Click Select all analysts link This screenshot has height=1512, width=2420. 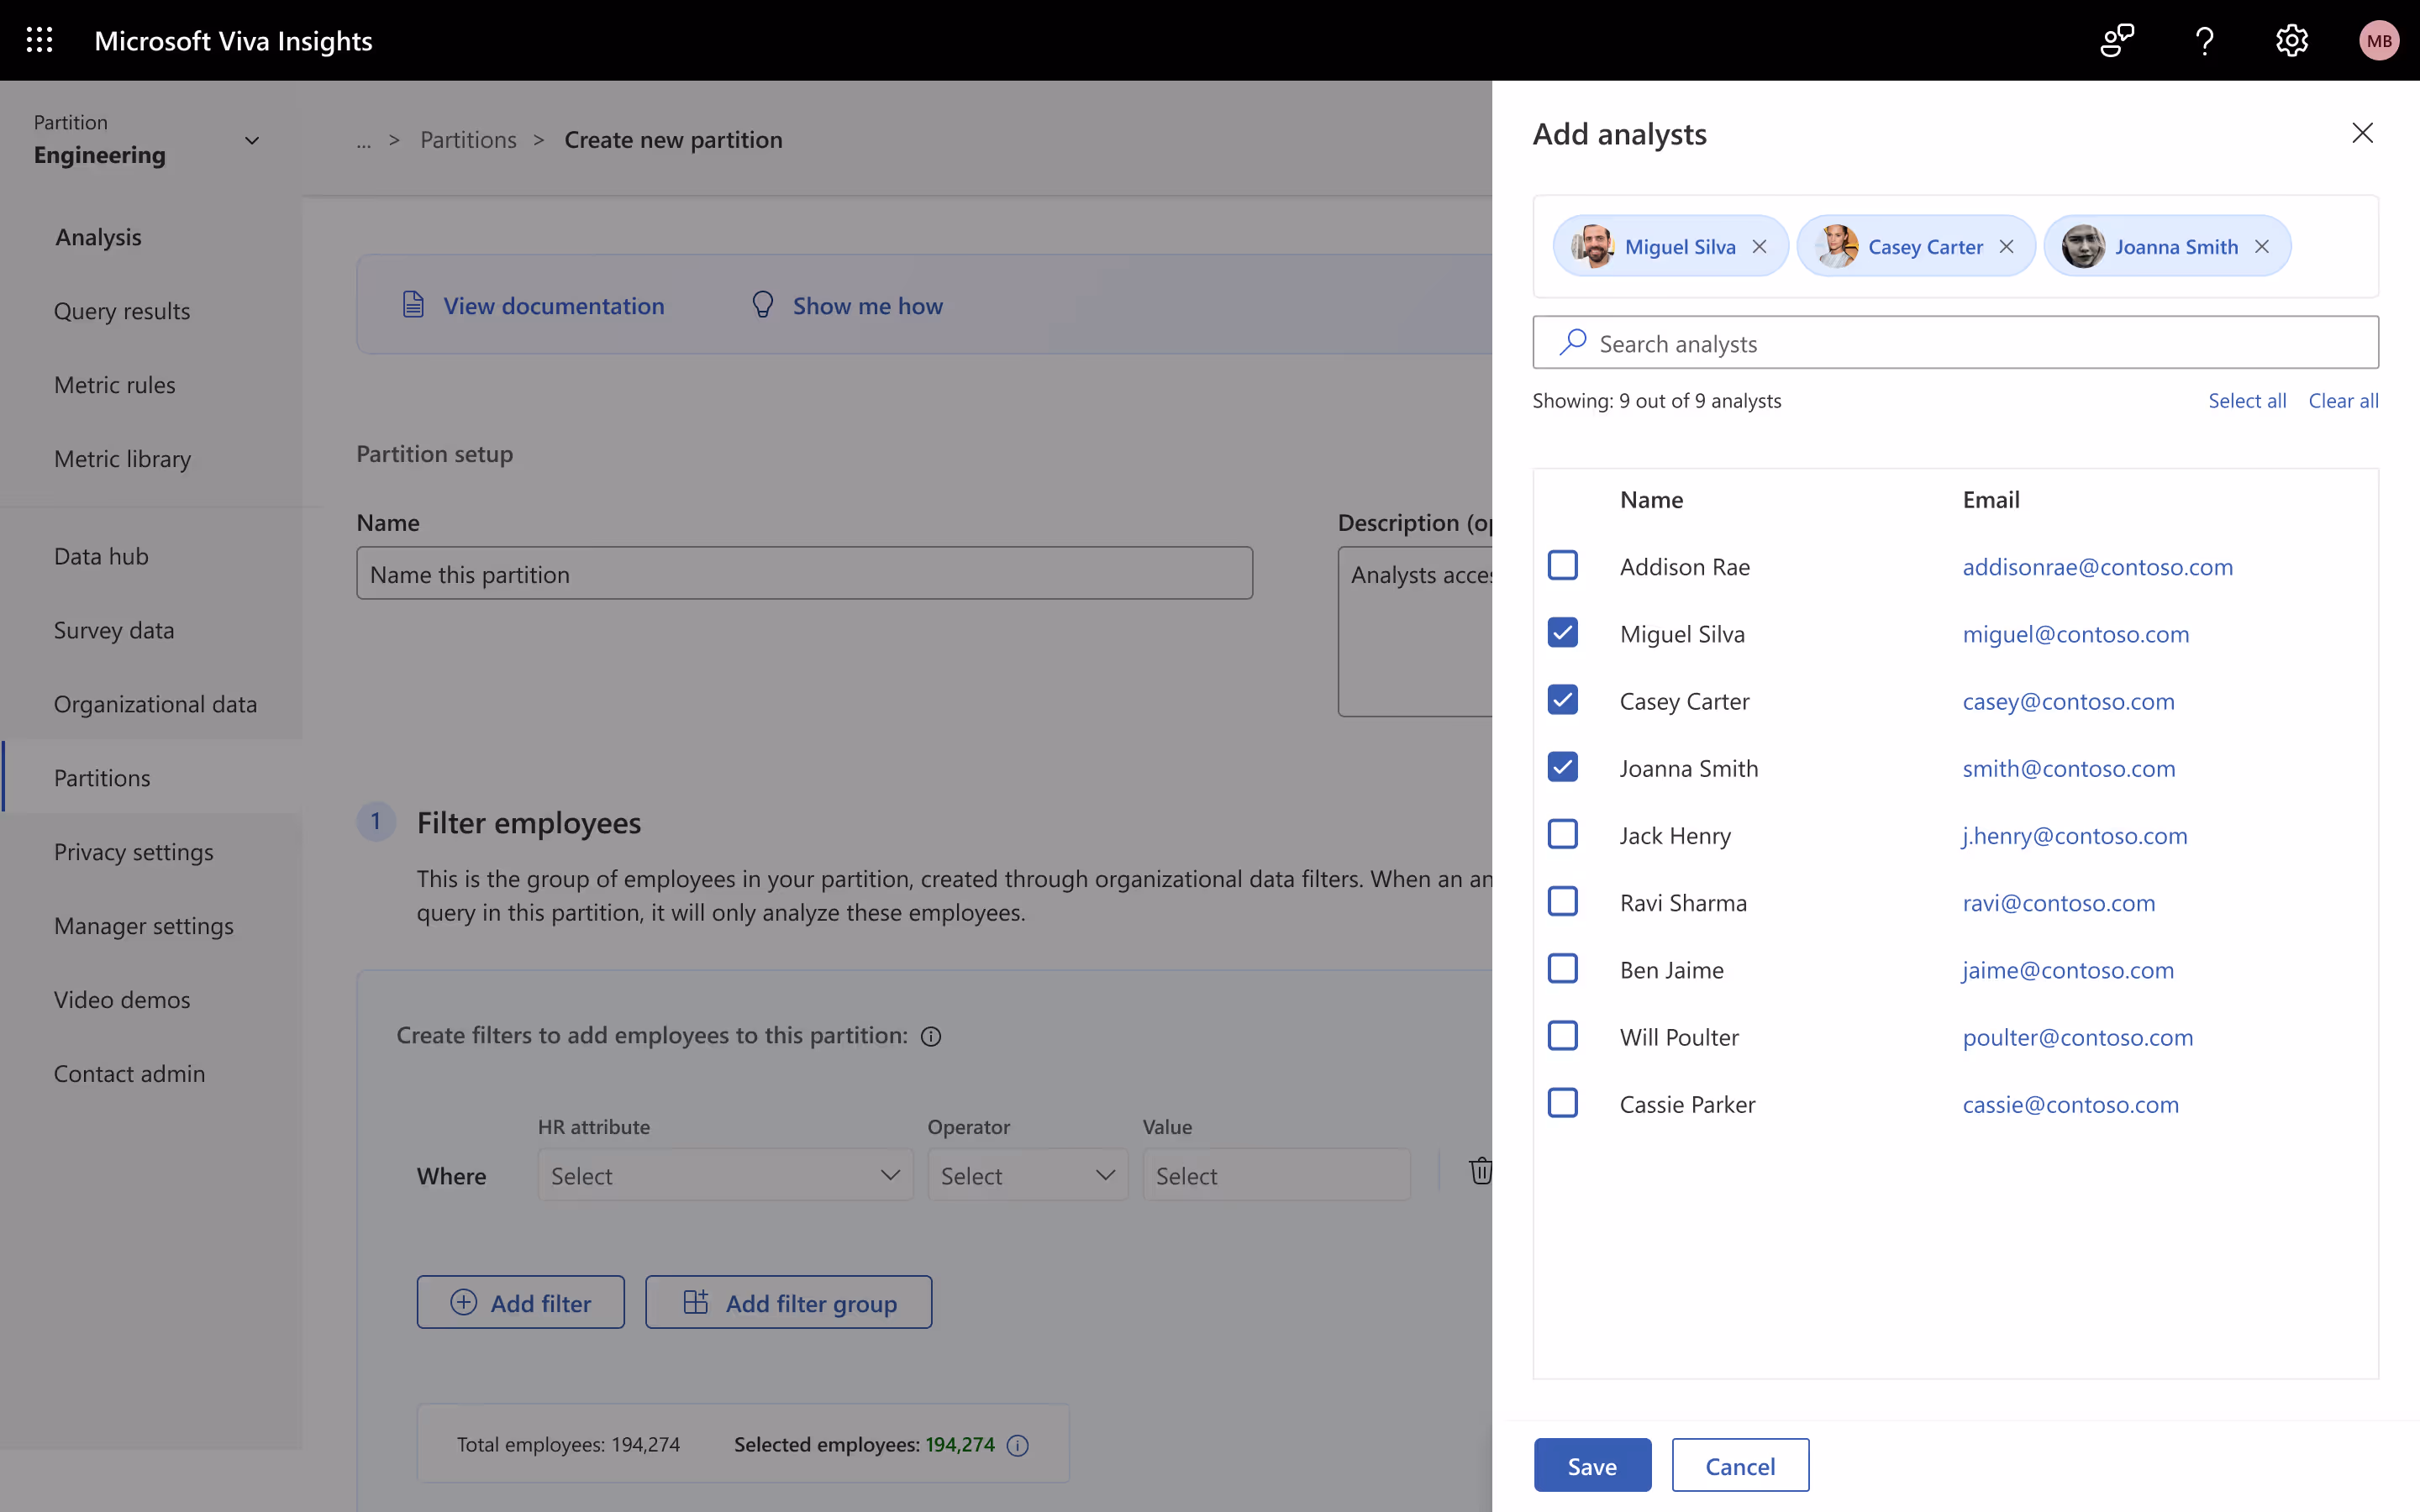click(2246, 400)
